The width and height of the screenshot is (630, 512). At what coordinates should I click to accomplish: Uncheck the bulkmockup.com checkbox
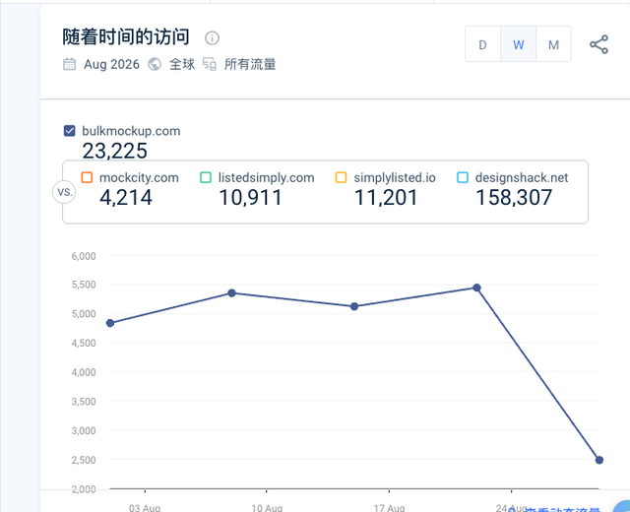click(70, 131)
